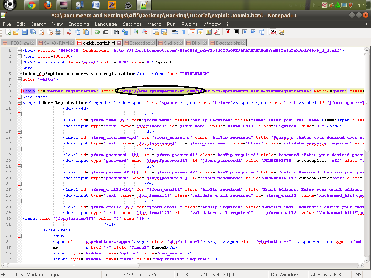Open the apisupermarket form action URL

point(215,91)
